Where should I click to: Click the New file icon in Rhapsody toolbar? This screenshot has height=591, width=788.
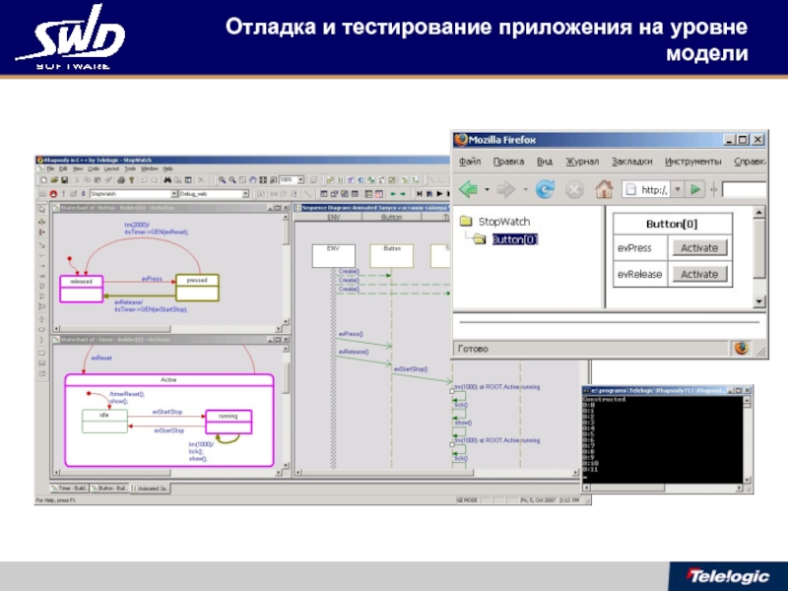click(x=44, y=180)
